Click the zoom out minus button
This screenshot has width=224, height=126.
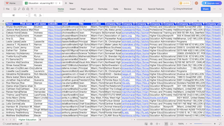[x=191, y=124]
